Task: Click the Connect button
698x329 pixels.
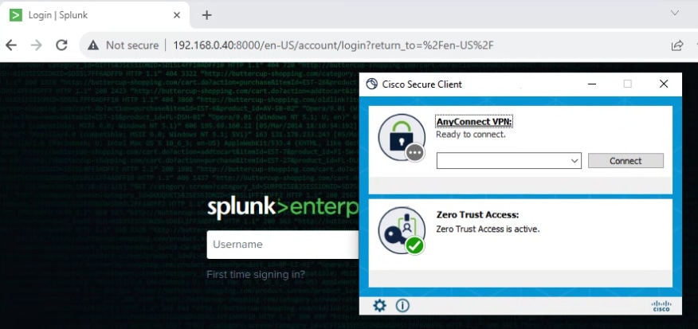Action: 625,161
